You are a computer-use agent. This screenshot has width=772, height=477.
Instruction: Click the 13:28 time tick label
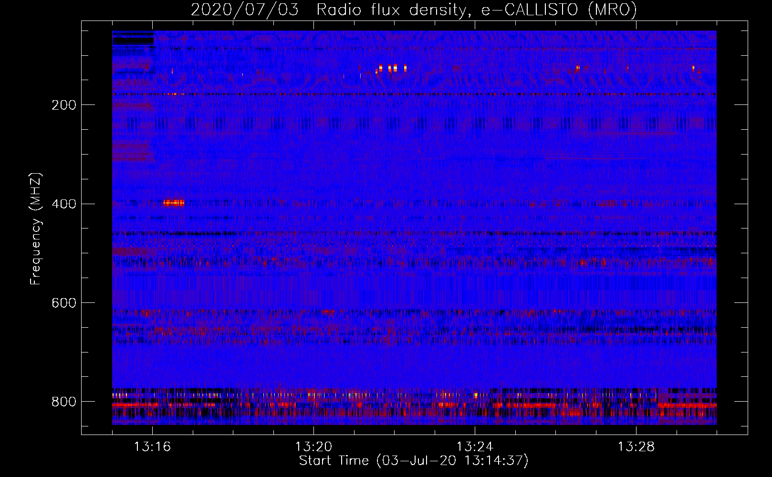tap(636, 447)
